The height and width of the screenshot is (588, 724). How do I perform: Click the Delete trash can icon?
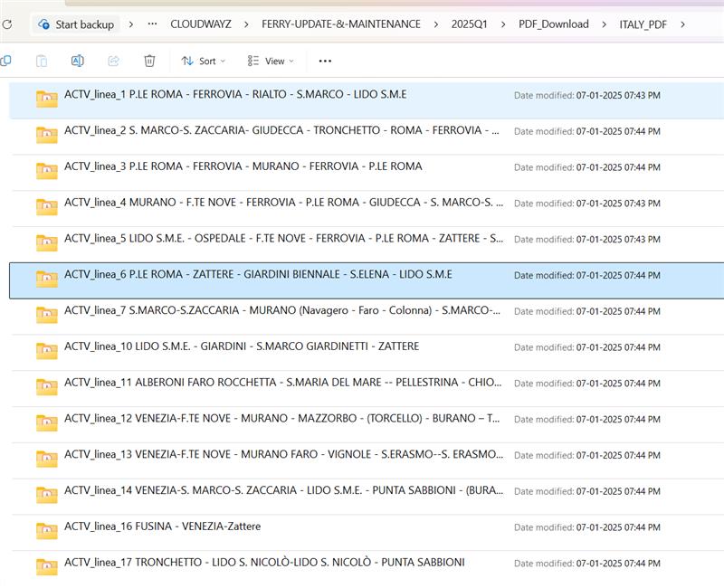click(x=149, y=61)
